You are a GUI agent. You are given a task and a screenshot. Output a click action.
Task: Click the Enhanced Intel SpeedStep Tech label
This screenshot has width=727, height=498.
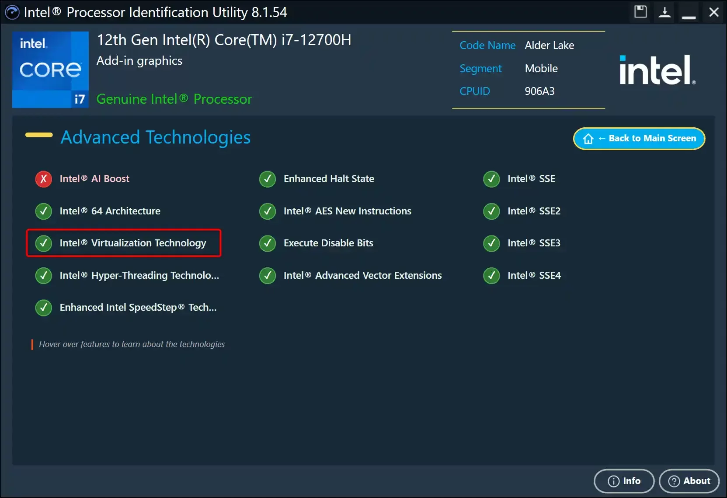138,307
